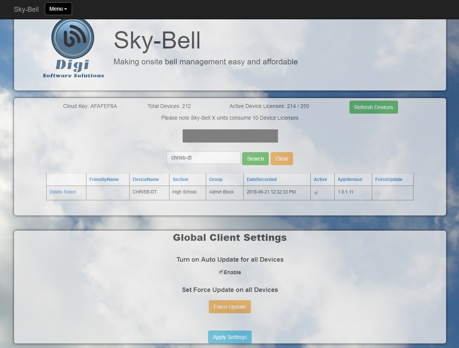
Task: Click the Sky-Bell brand link
Action: (x=26, y=9)
